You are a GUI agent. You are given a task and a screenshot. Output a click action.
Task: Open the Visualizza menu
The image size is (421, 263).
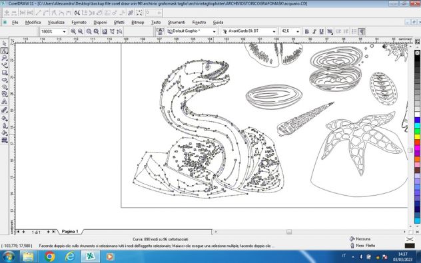56,22
